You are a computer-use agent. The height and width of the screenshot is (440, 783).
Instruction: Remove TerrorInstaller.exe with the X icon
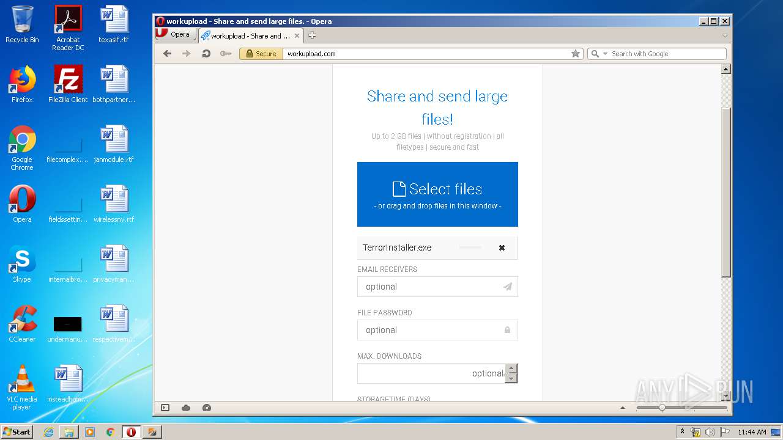pos(502,248)
